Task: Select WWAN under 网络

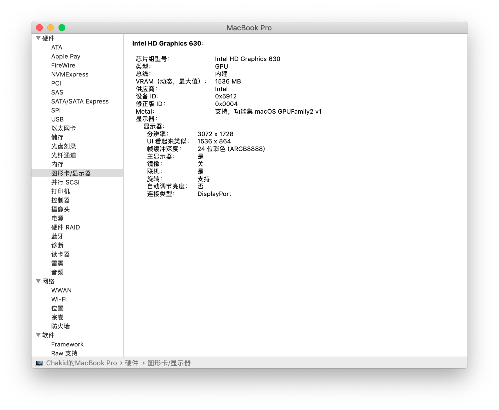Action: coord(61,290)
